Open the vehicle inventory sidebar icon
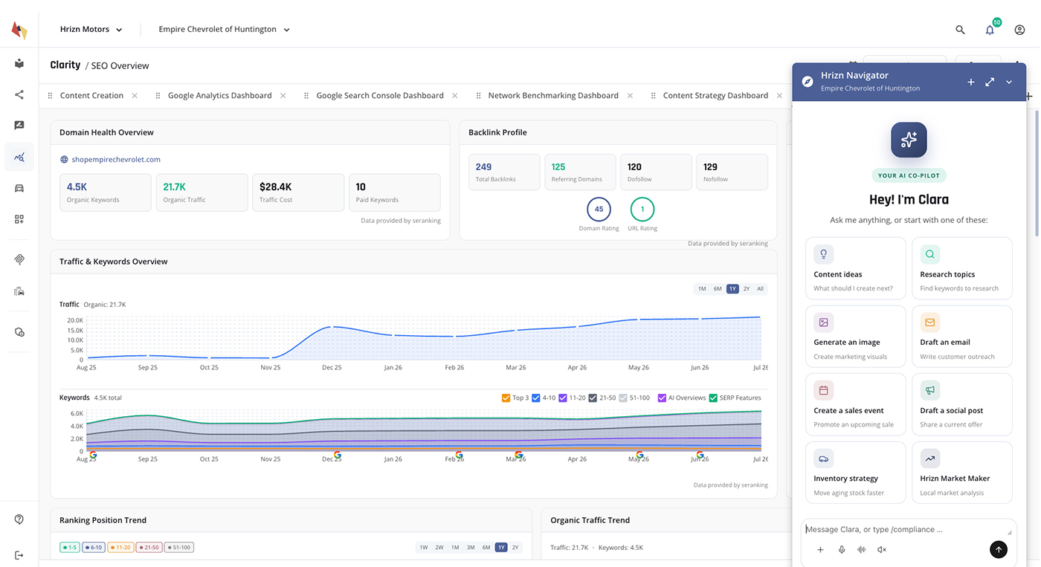1041x567 pixels. [x=19, y=188]
